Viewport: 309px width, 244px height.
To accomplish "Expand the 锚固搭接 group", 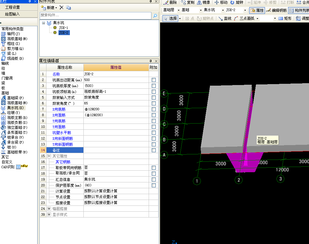I will [49, 209].
